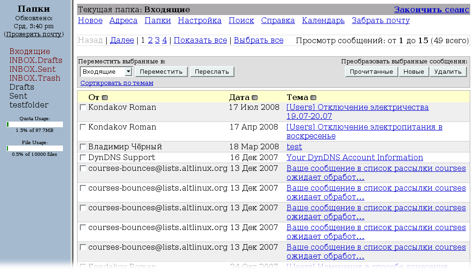474x269 pixels.
Task: Go to Календарь in the top menu
Action: tap(323, 21)
